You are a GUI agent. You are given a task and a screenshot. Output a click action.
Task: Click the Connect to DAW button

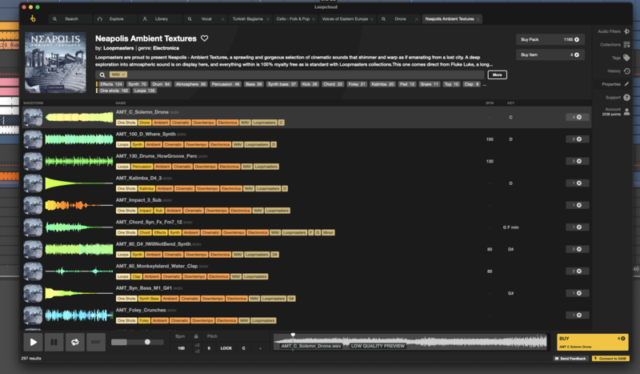tap(610, 359)
